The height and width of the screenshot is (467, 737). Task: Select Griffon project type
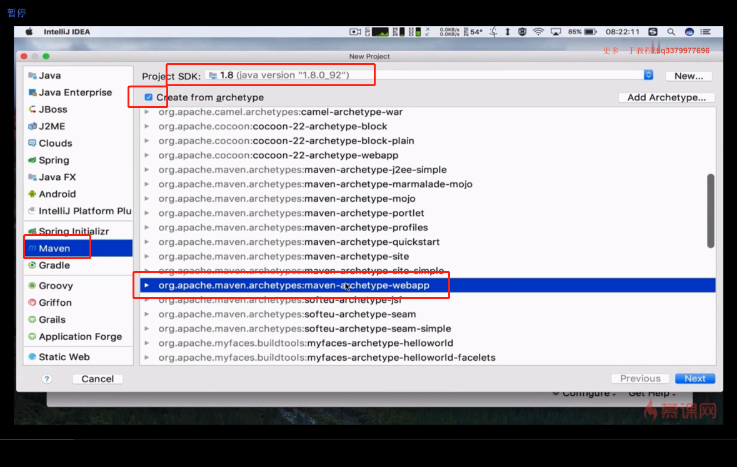pos(50,302)
